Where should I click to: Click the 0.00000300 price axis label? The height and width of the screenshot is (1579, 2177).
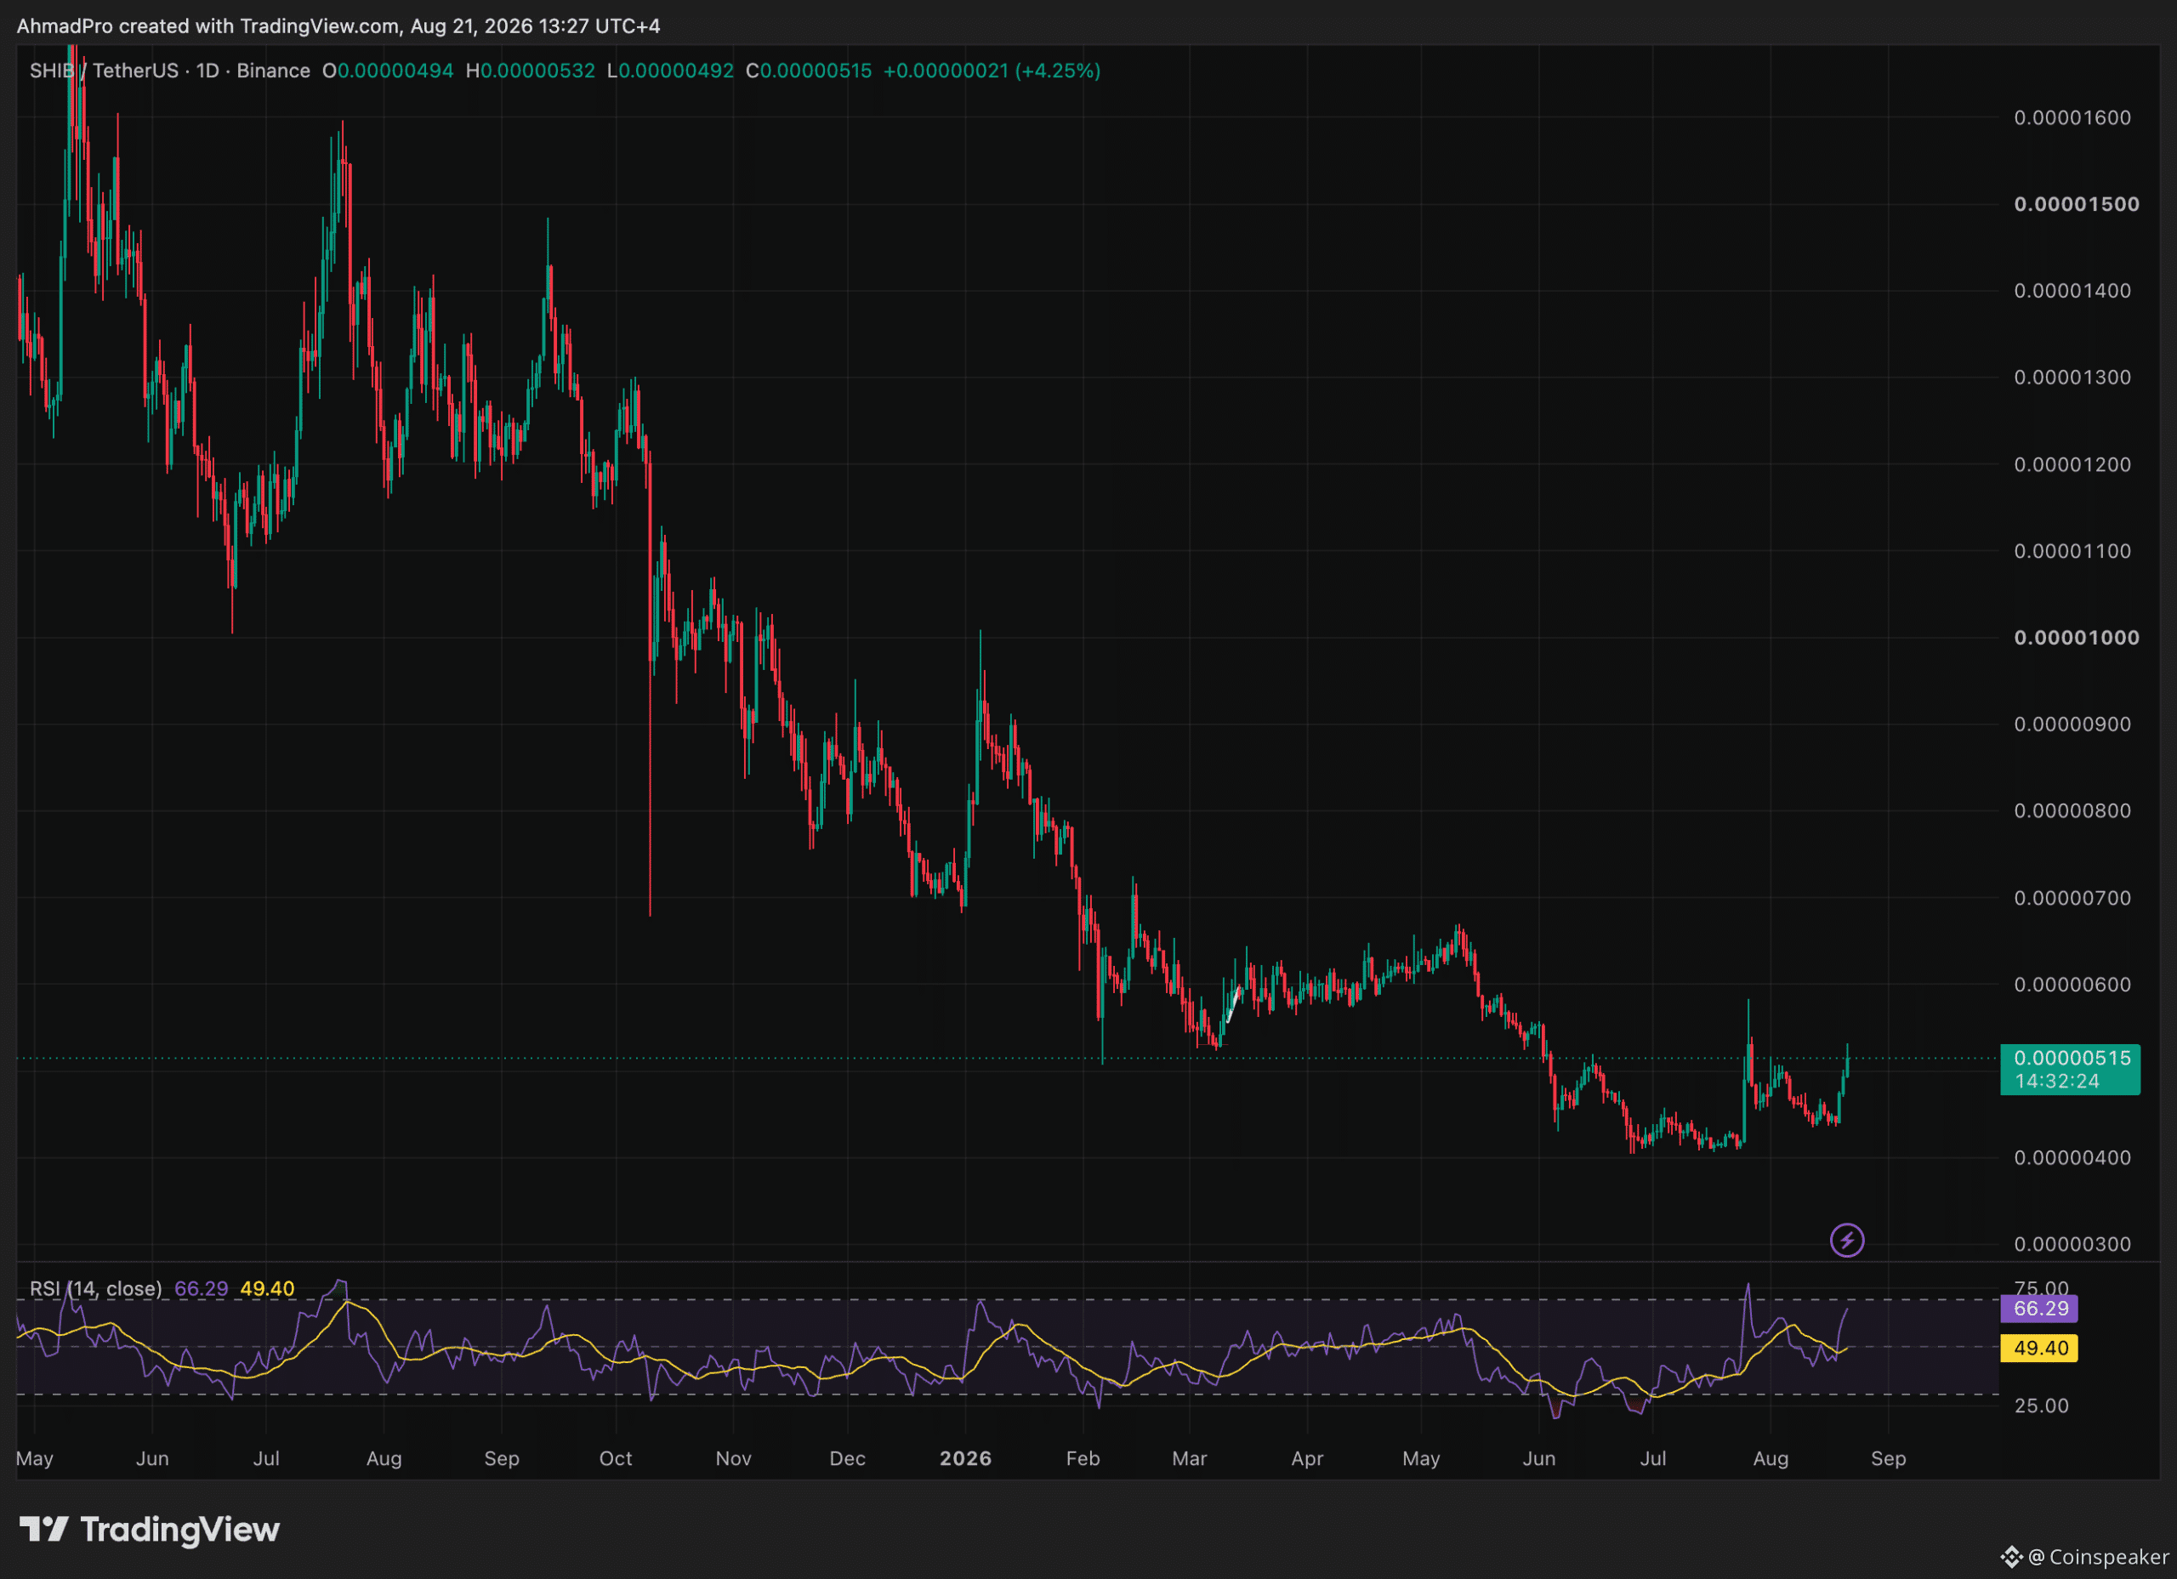[x=2072, y=1244]
